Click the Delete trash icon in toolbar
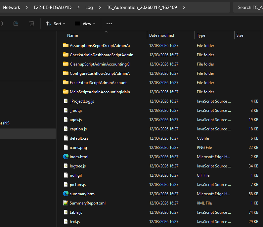 pos(32,23)
